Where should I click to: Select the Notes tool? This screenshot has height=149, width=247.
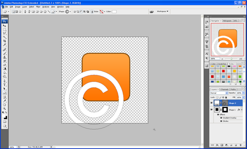click(5, 97)
